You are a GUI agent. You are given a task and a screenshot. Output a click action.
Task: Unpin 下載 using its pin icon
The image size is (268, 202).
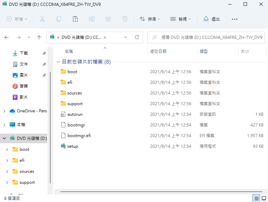tap(44, 53)
